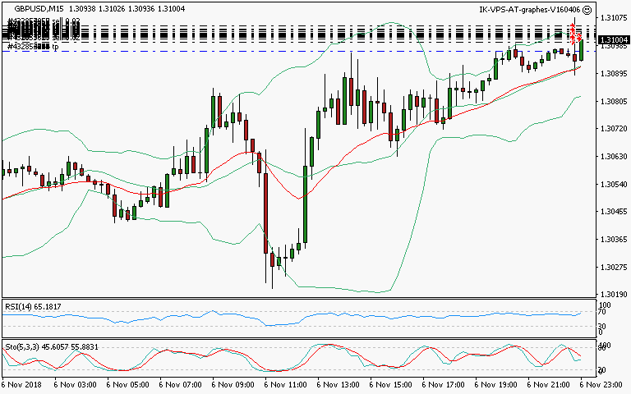
Task: Click the red sell arrow markers
Action: coord(575,34)
